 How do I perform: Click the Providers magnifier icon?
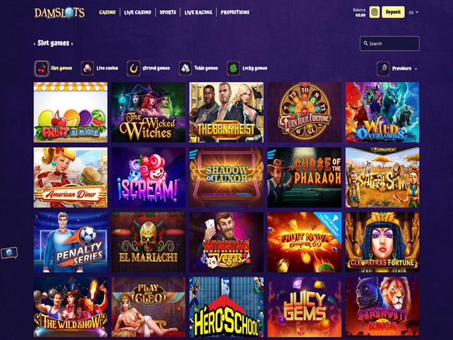point(383,69)
